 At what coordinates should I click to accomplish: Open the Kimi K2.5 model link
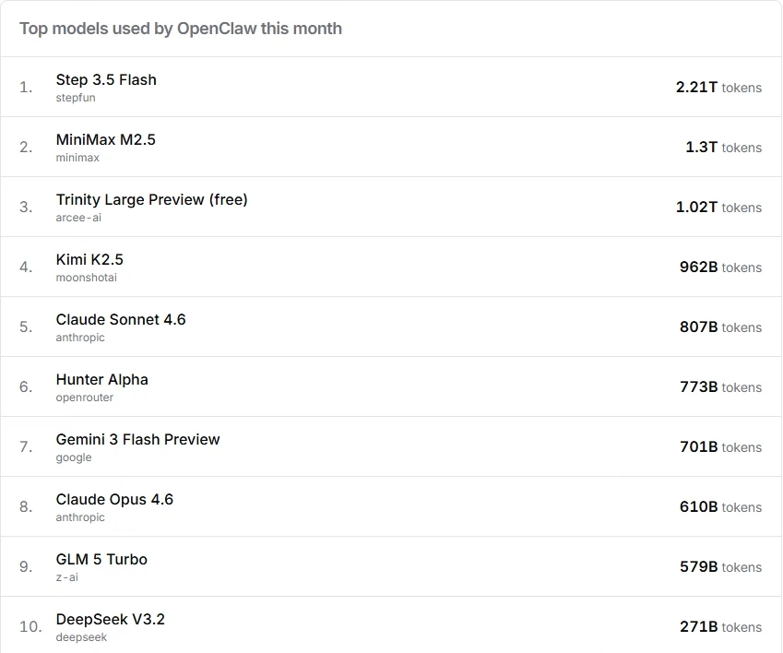(89, 259)
